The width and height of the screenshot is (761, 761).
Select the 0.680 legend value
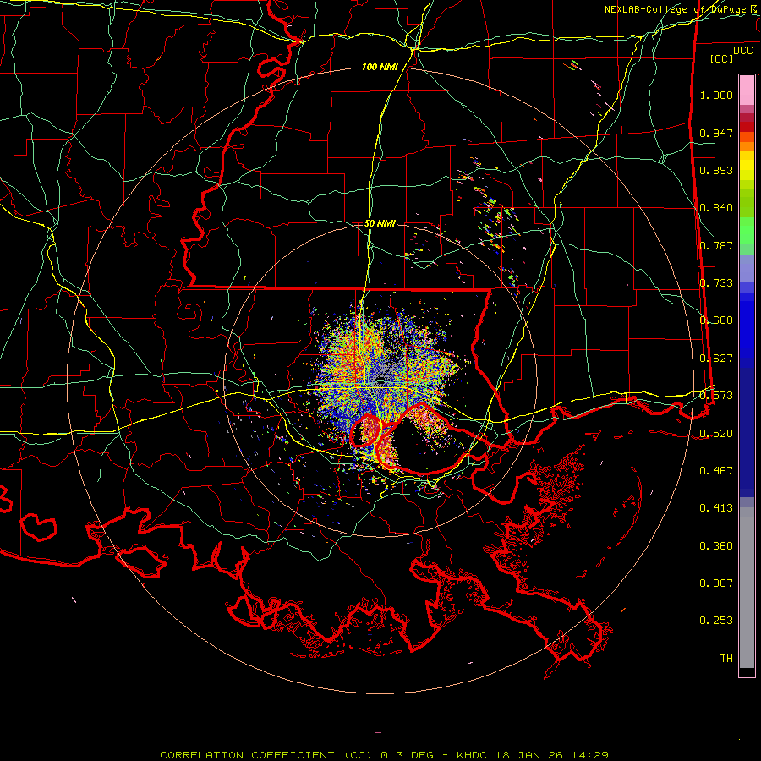(716, 320)
